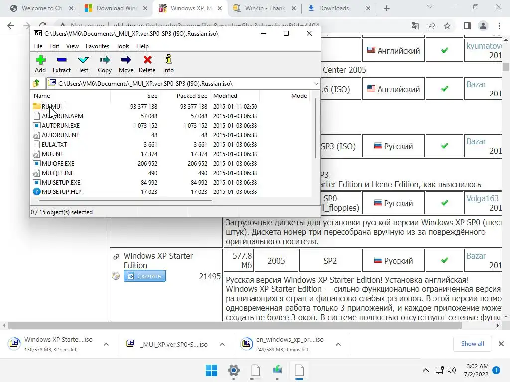Select MUIQFE.EXE in the list
Screen dimensions: 510x382
(x=58, y=163)
